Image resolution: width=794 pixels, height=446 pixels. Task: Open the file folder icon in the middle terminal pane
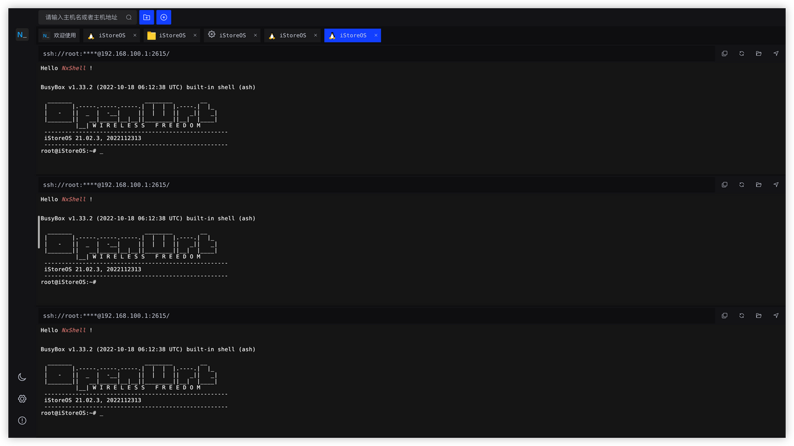759,185
